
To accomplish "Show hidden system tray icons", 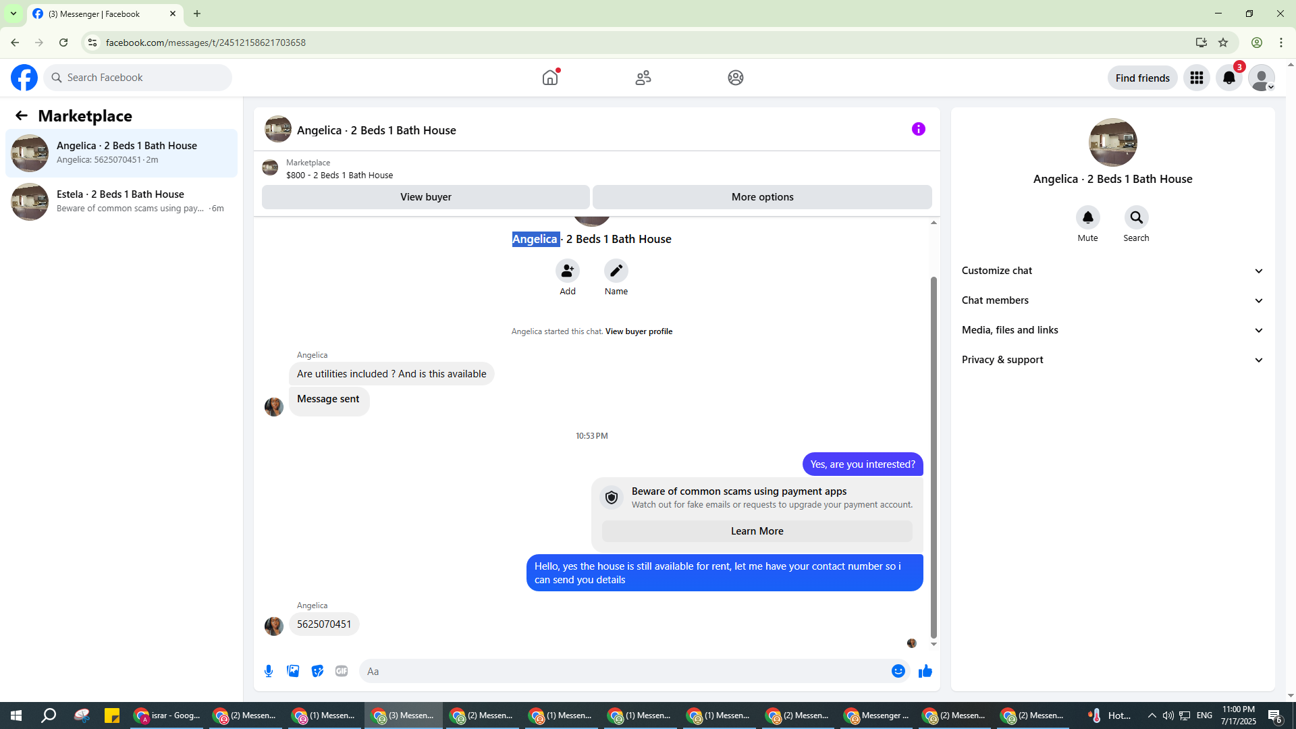I will pyautogui.click(x=1152, y=715).
